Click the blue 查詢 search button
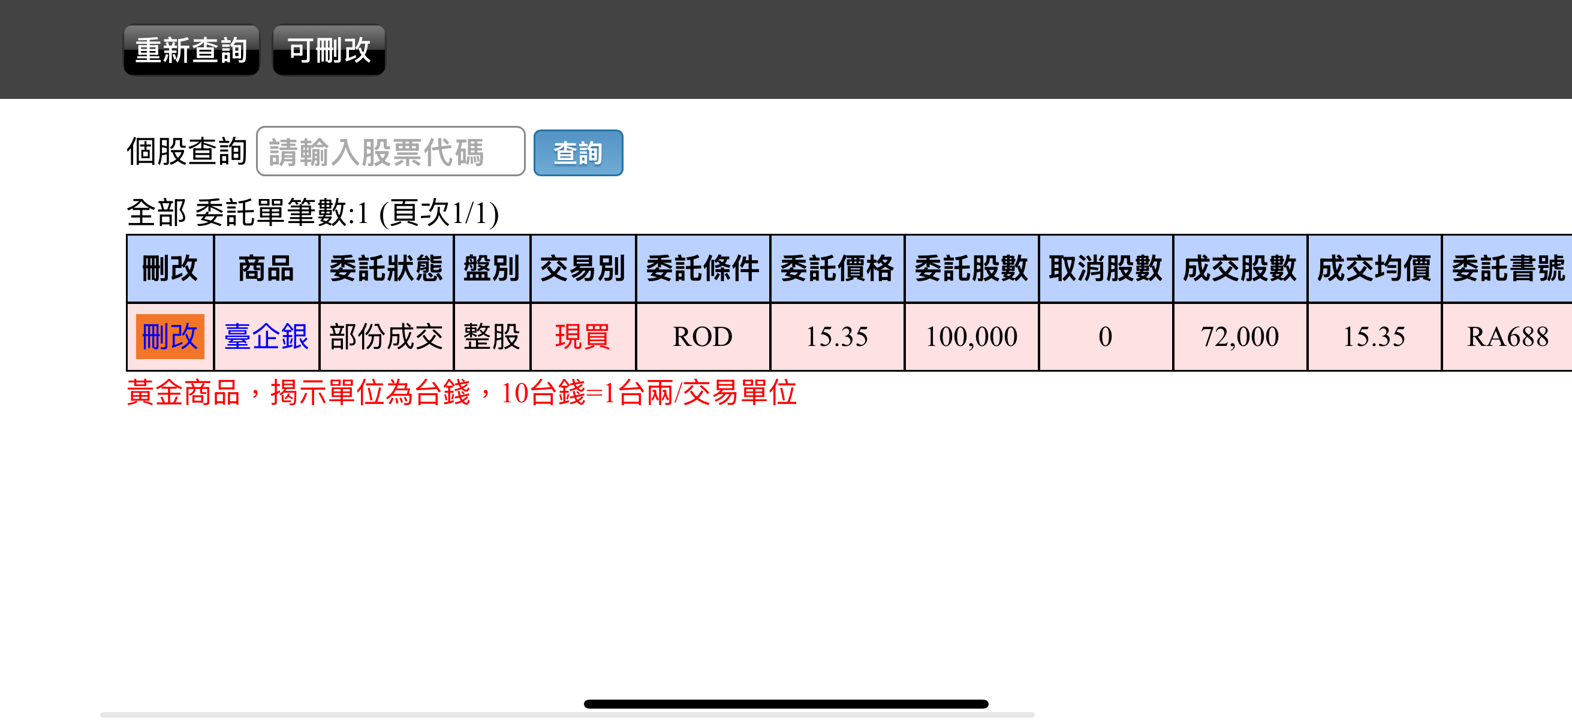The height and width of the screenshot is (723, 1572). (x=577, y=152)
